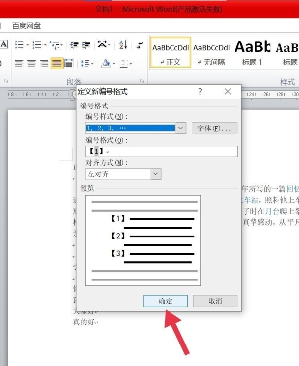Screen dimensions: 299x366
Task: Open line spacing options
Action: point(86,64)
